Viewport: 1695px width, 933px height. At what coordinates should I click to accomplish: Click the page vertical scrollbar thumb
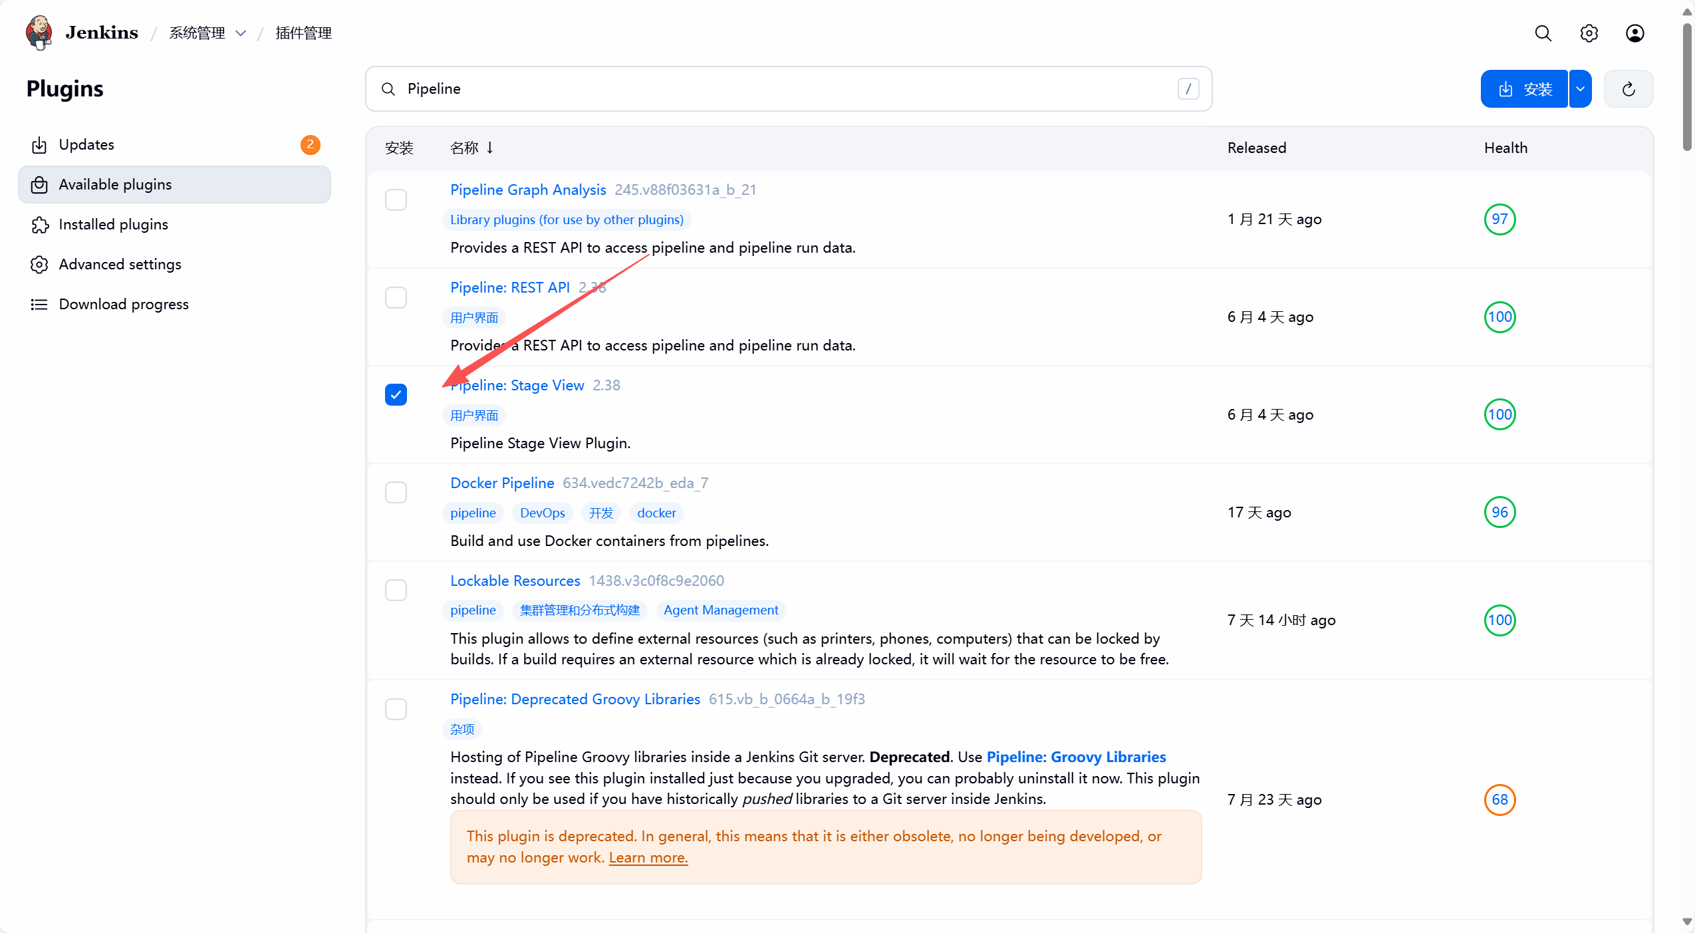point(1686,86)
